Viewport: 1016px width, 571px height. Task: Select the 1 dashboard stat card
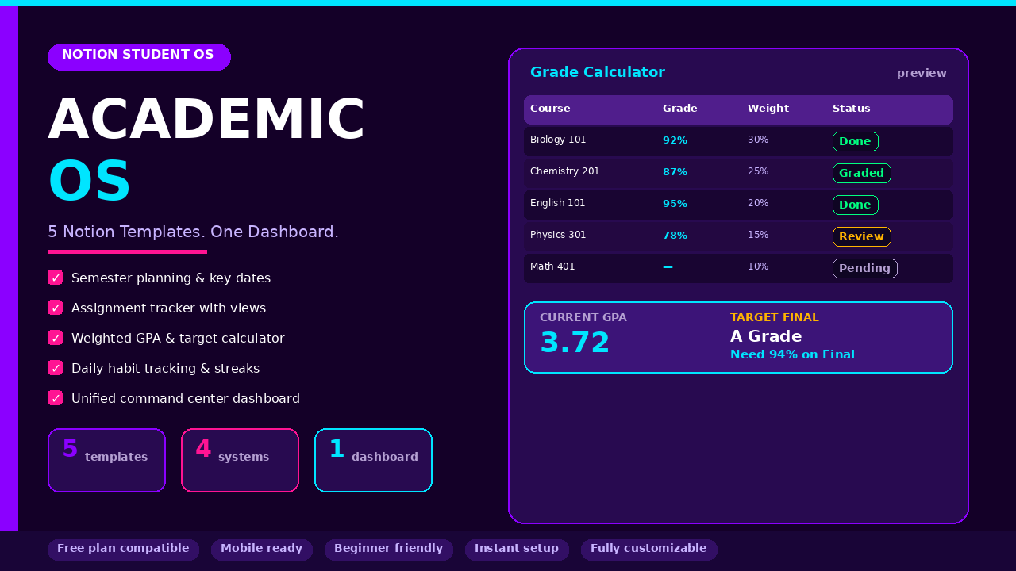point(374,461)
